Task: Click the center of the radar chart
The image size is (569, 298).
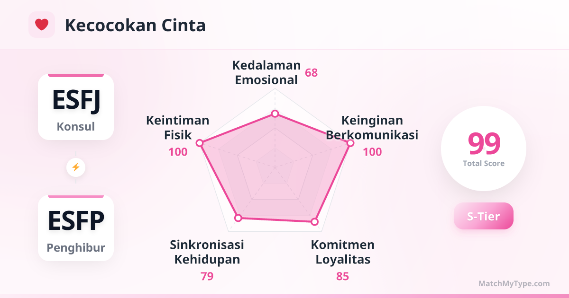Action: point(275,167)
